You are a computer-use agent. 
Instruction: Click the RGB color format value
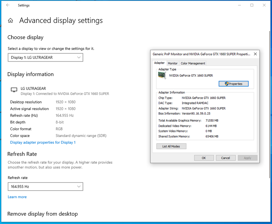(59, 129)
